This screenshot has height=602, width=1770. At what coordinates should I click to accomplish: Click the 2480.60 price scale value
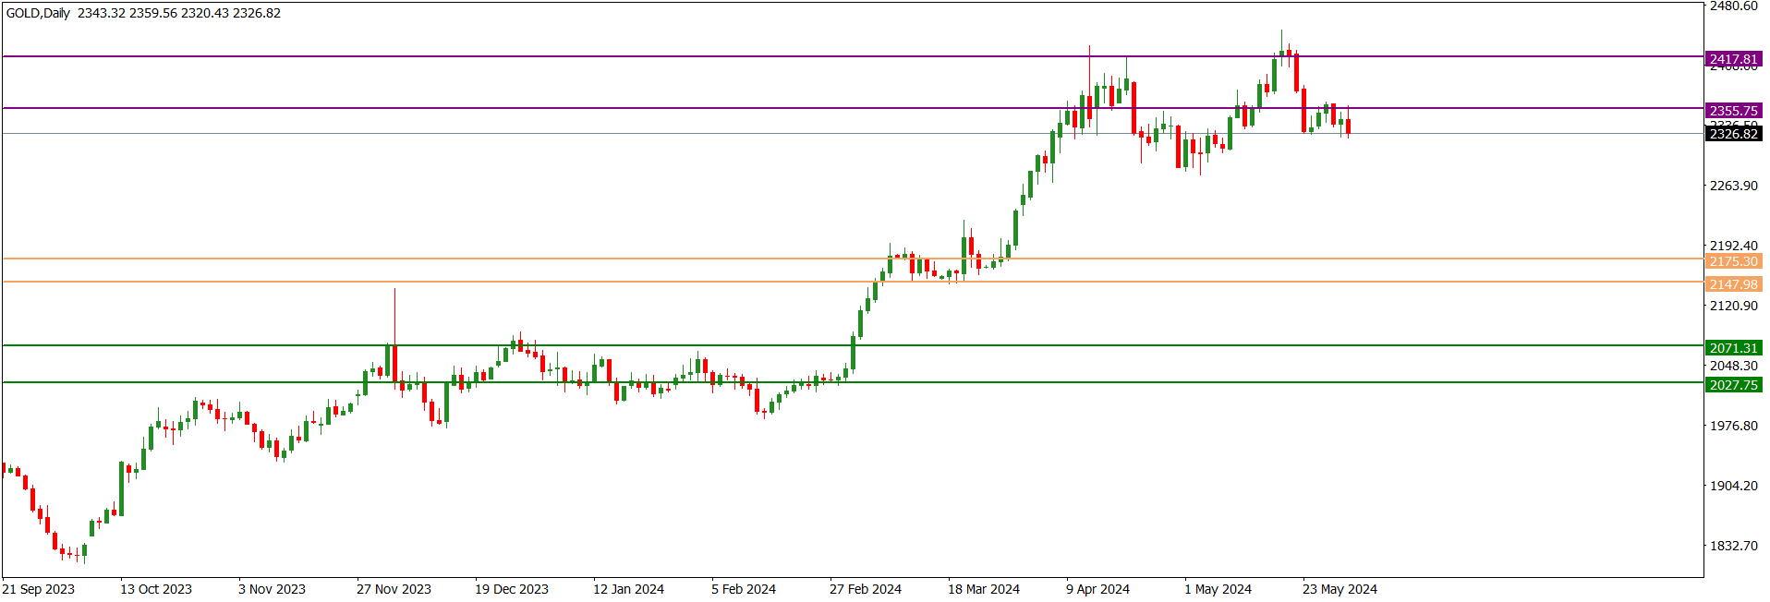coord(1733,6)
